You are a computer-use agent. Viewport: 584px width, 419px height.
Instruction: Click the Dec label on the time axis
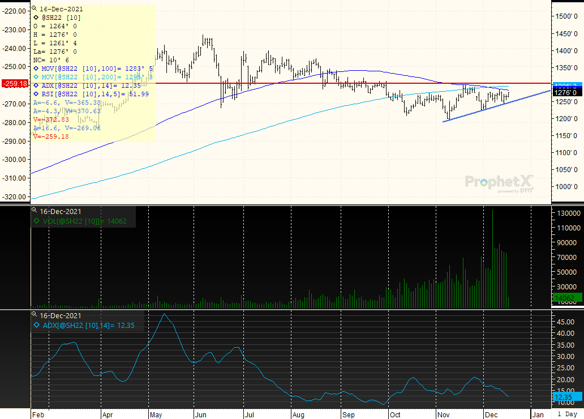coord(491,414)
